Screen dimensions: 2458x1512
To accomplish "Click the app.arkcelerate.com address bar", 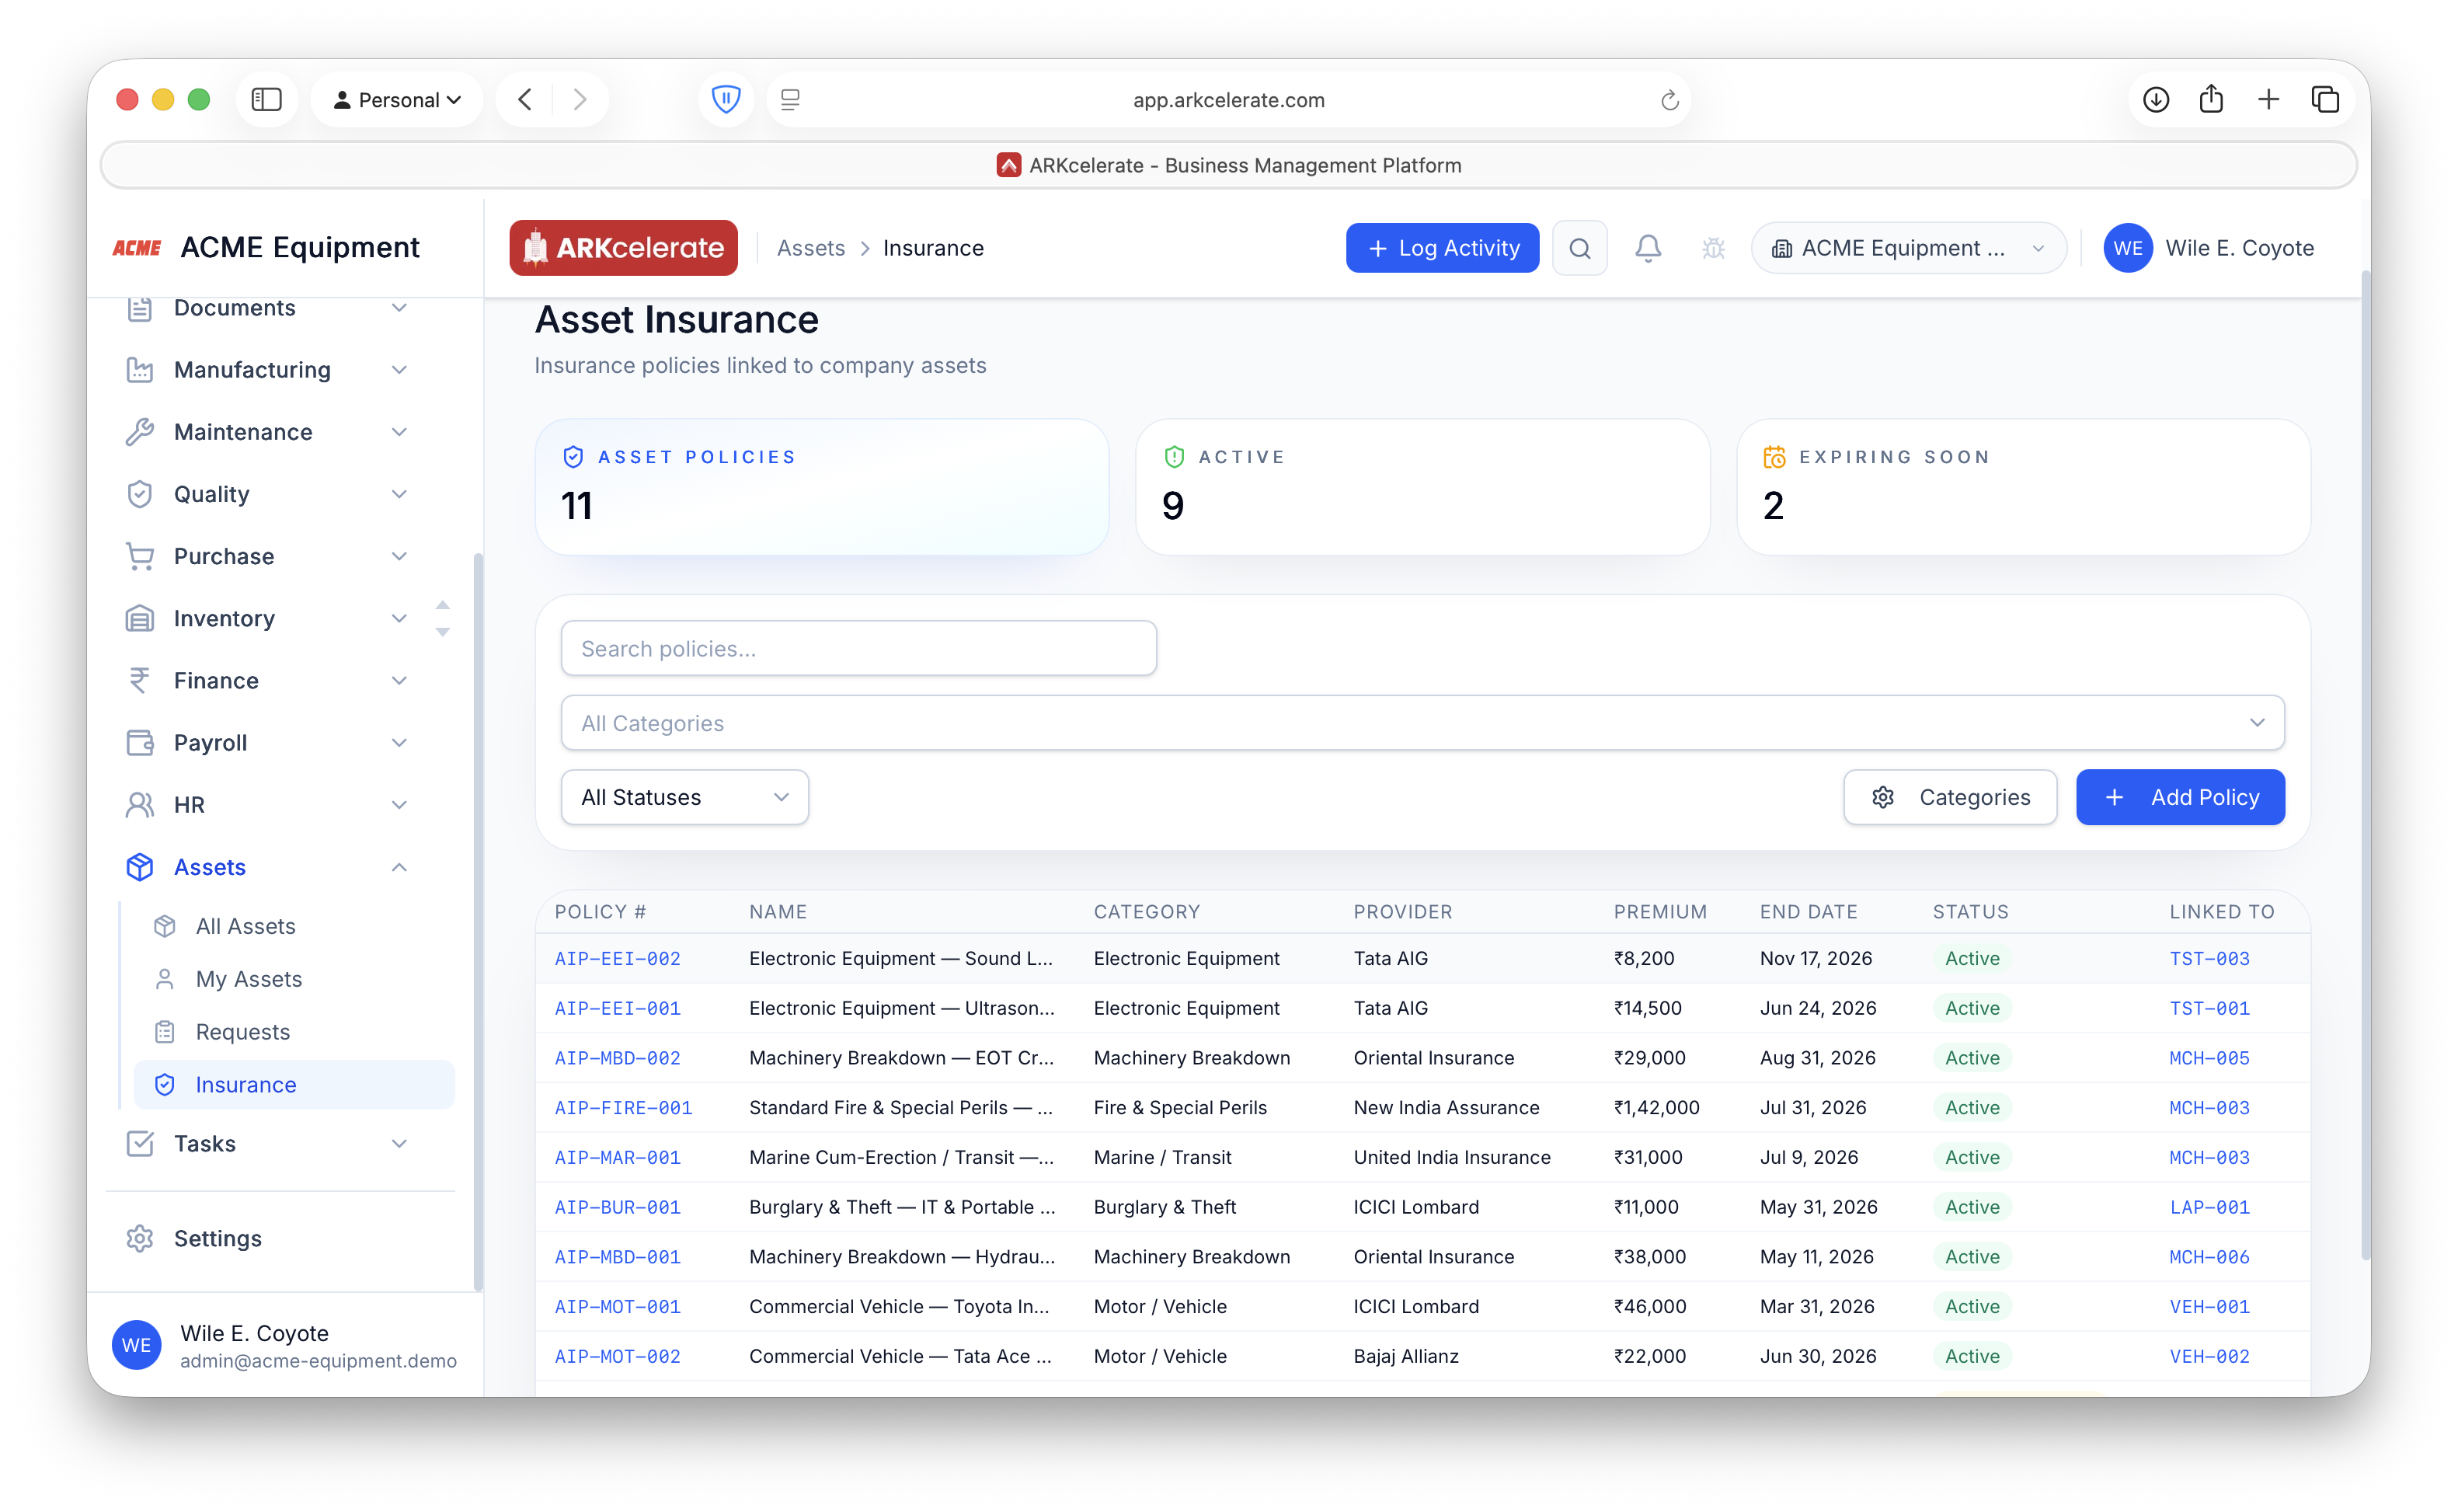I will point(1227,99).
